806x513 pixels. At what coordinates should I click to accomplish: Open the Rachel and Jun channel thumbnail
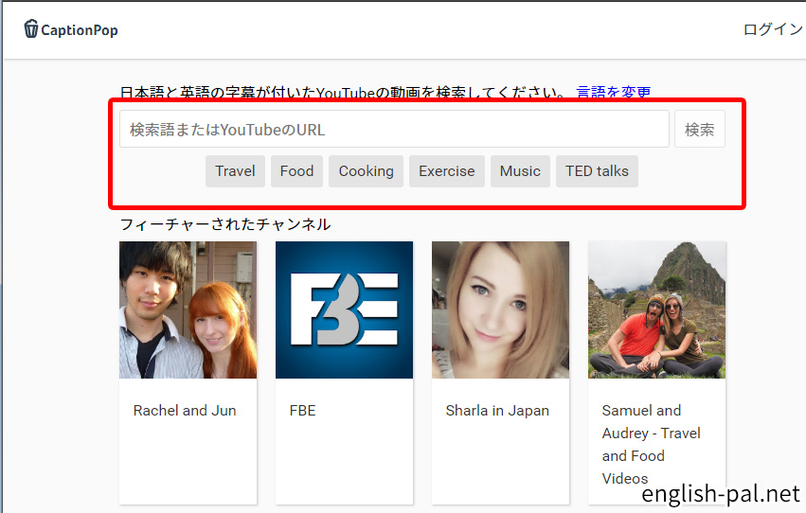(188, 310)
